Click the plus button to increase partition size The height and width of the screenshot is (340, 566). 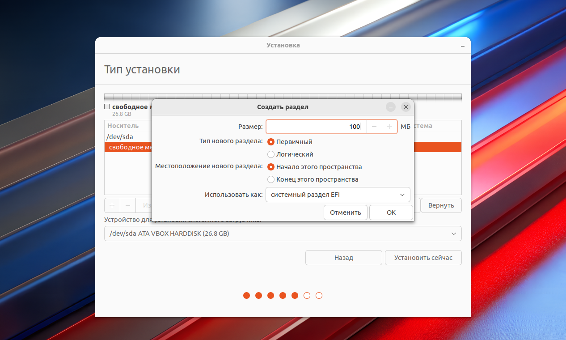click(x=389, y=127)
